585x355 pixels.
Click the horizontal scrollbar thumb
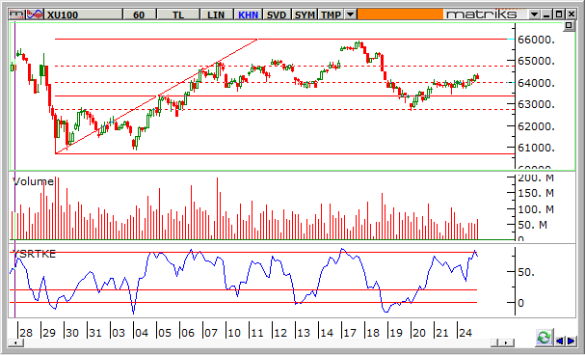pos(495,342)
